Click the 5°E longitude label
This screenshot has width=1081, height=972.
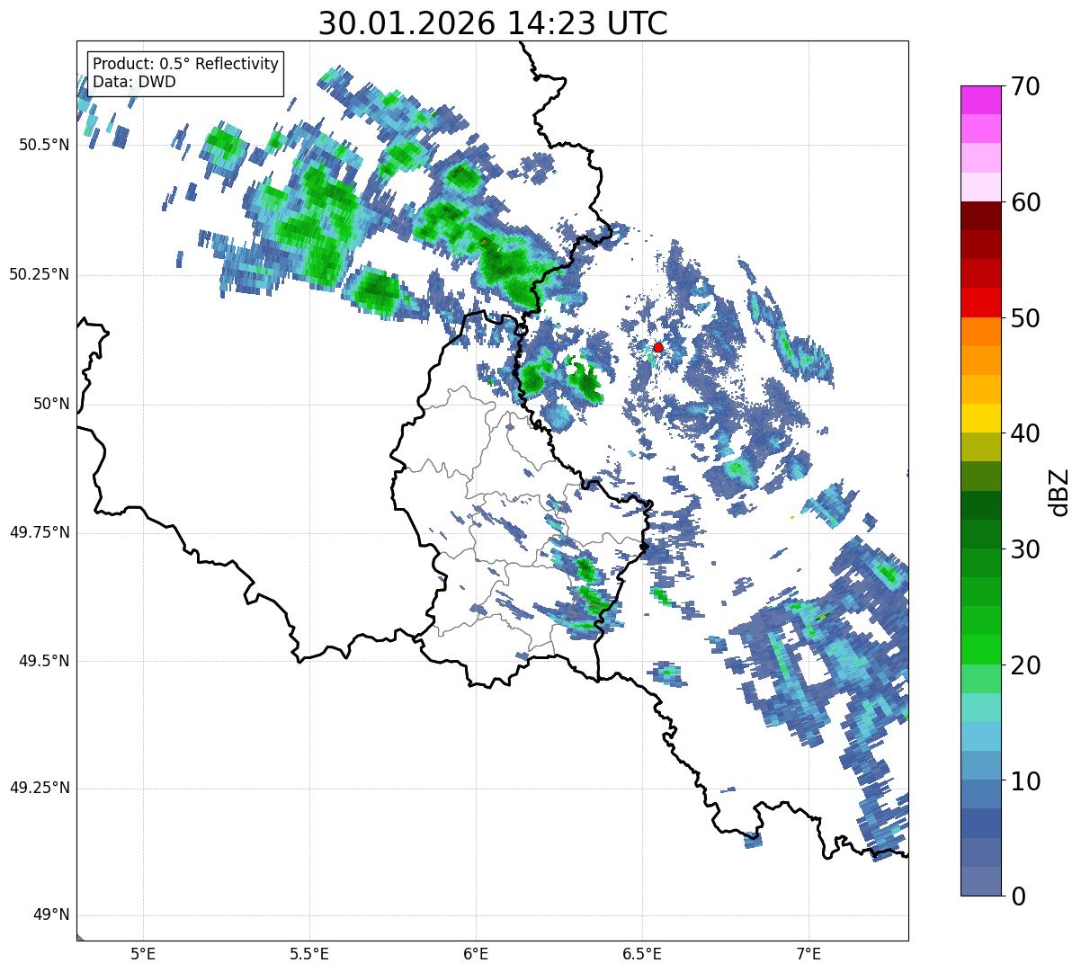click(143, 953)
